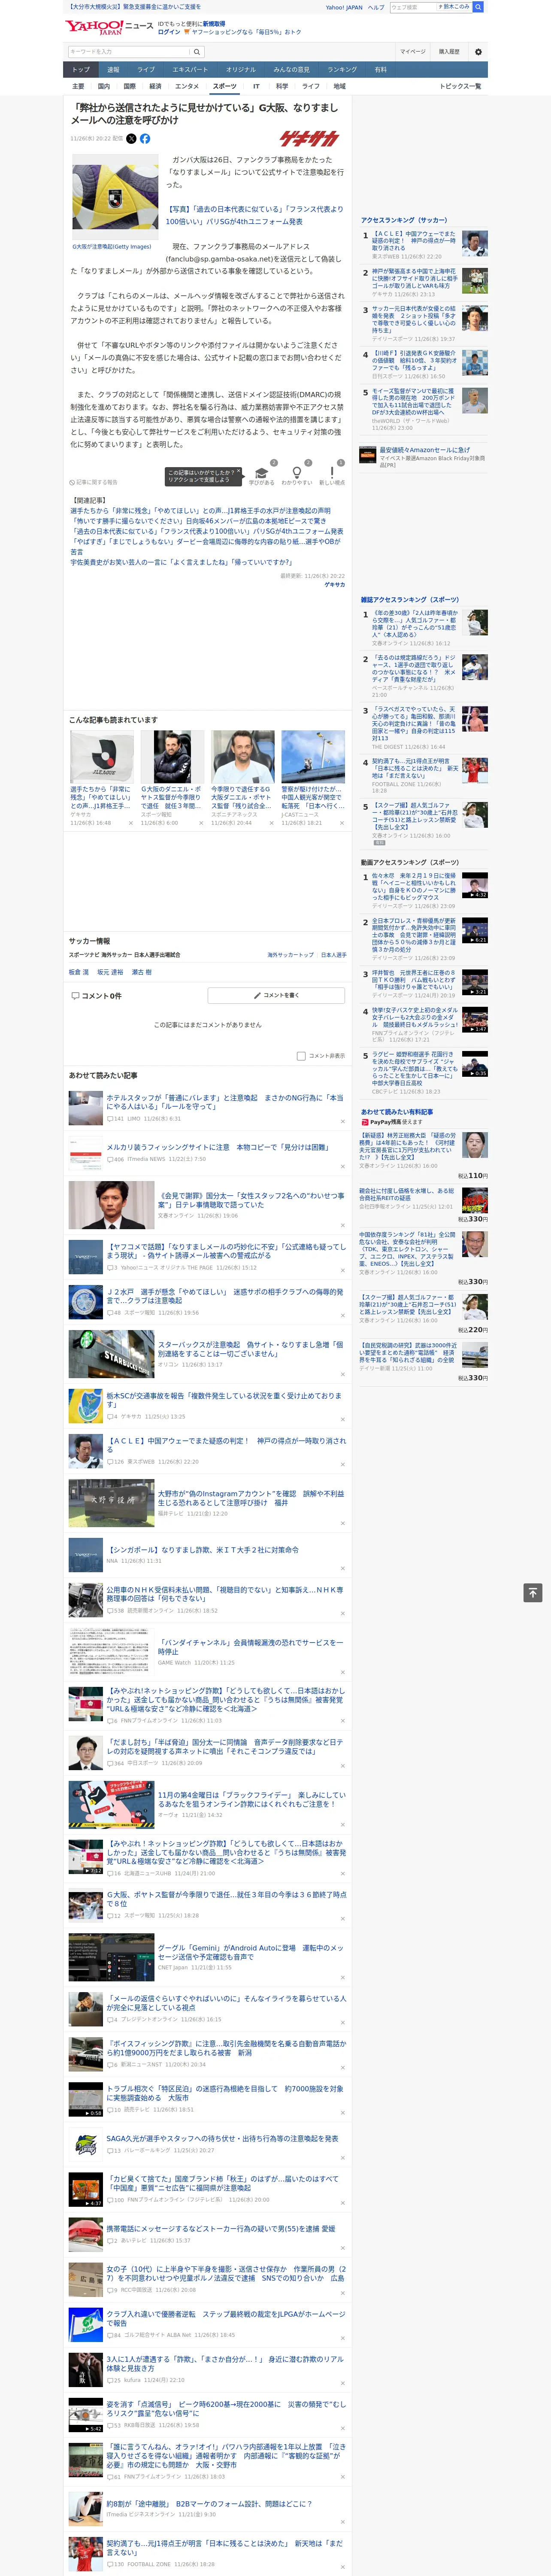Open the 大分市大規模火災 donation banner link

tap(133, 7)
